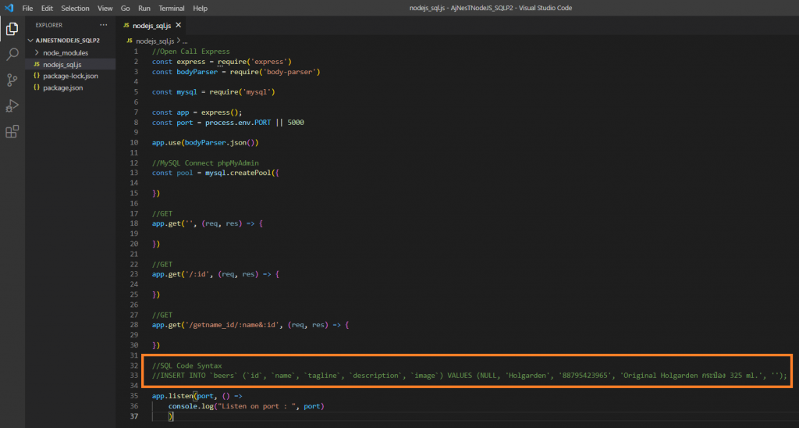799x428 pixels.
Task: Open the Run menu
Action: (x=144, y=8)
